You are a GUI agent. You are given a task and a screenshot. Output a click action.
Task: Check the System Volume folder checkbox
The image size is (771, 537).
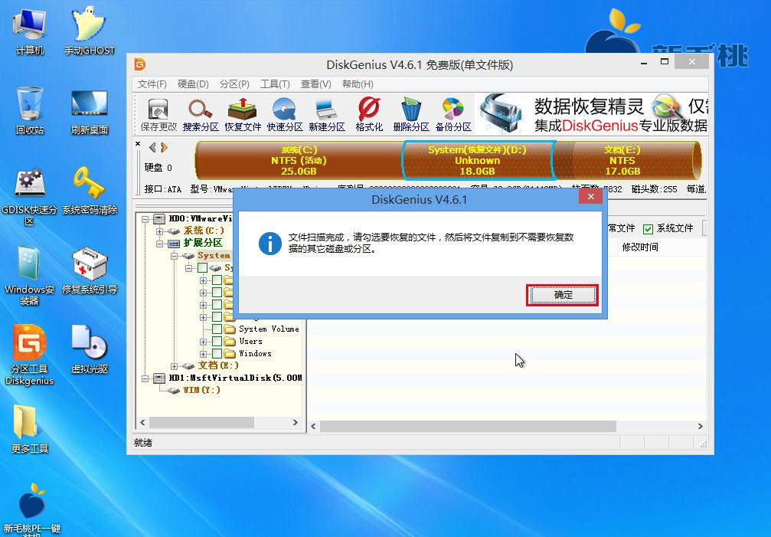pyautogui.click(x=217, y=329)
